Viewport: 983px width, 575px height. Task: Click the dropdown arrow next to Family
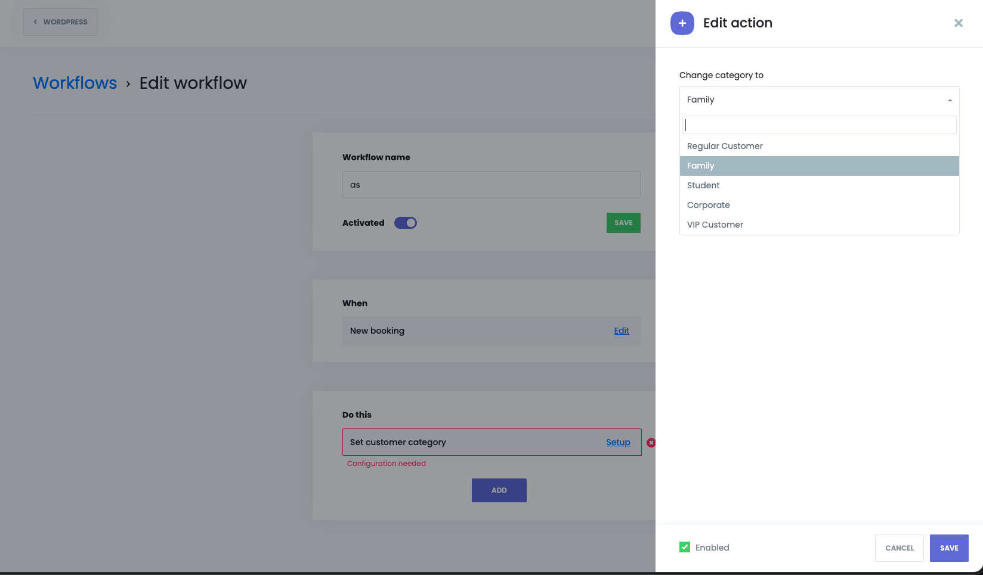coord(950,100)
